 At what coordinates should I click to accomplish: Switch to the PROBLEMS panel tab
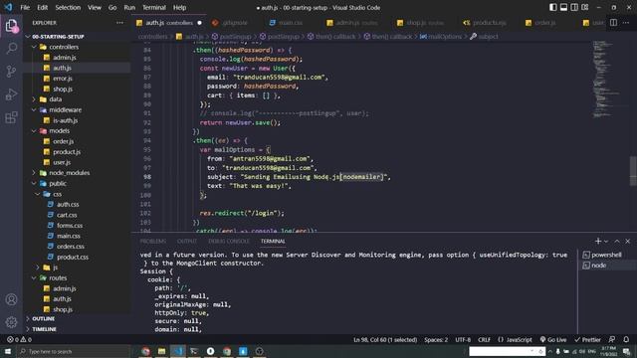(152, 241)
